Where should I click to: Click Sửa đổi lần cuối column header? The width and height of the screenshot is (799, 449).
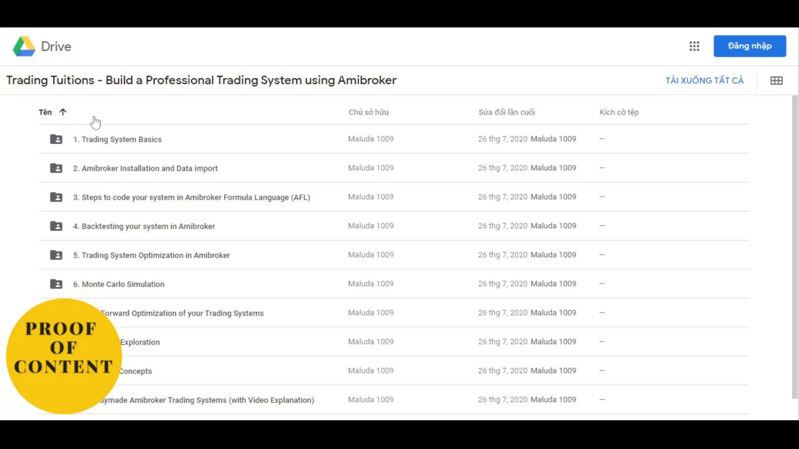pyautogui.click(x=507, y=112)
